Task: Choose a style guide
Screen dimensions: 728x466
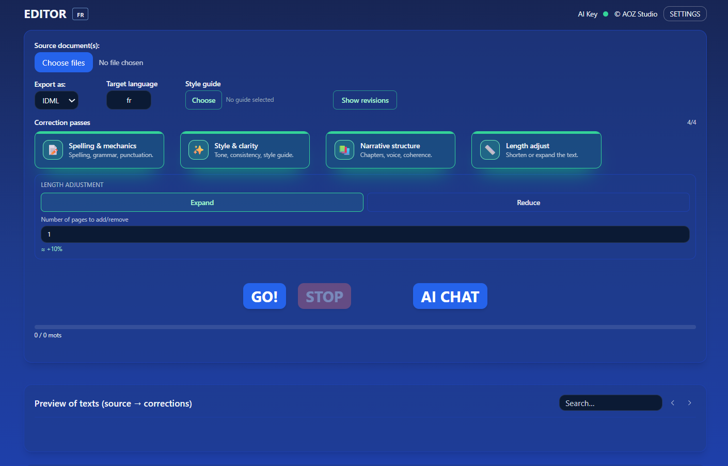Action: point(203,100)
